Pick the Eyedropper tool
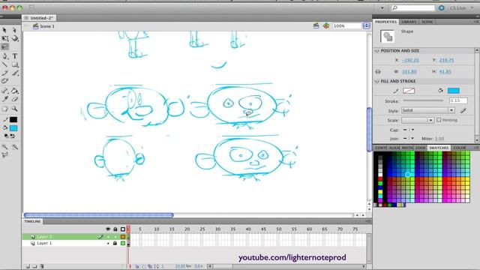 tap(5, 99)
